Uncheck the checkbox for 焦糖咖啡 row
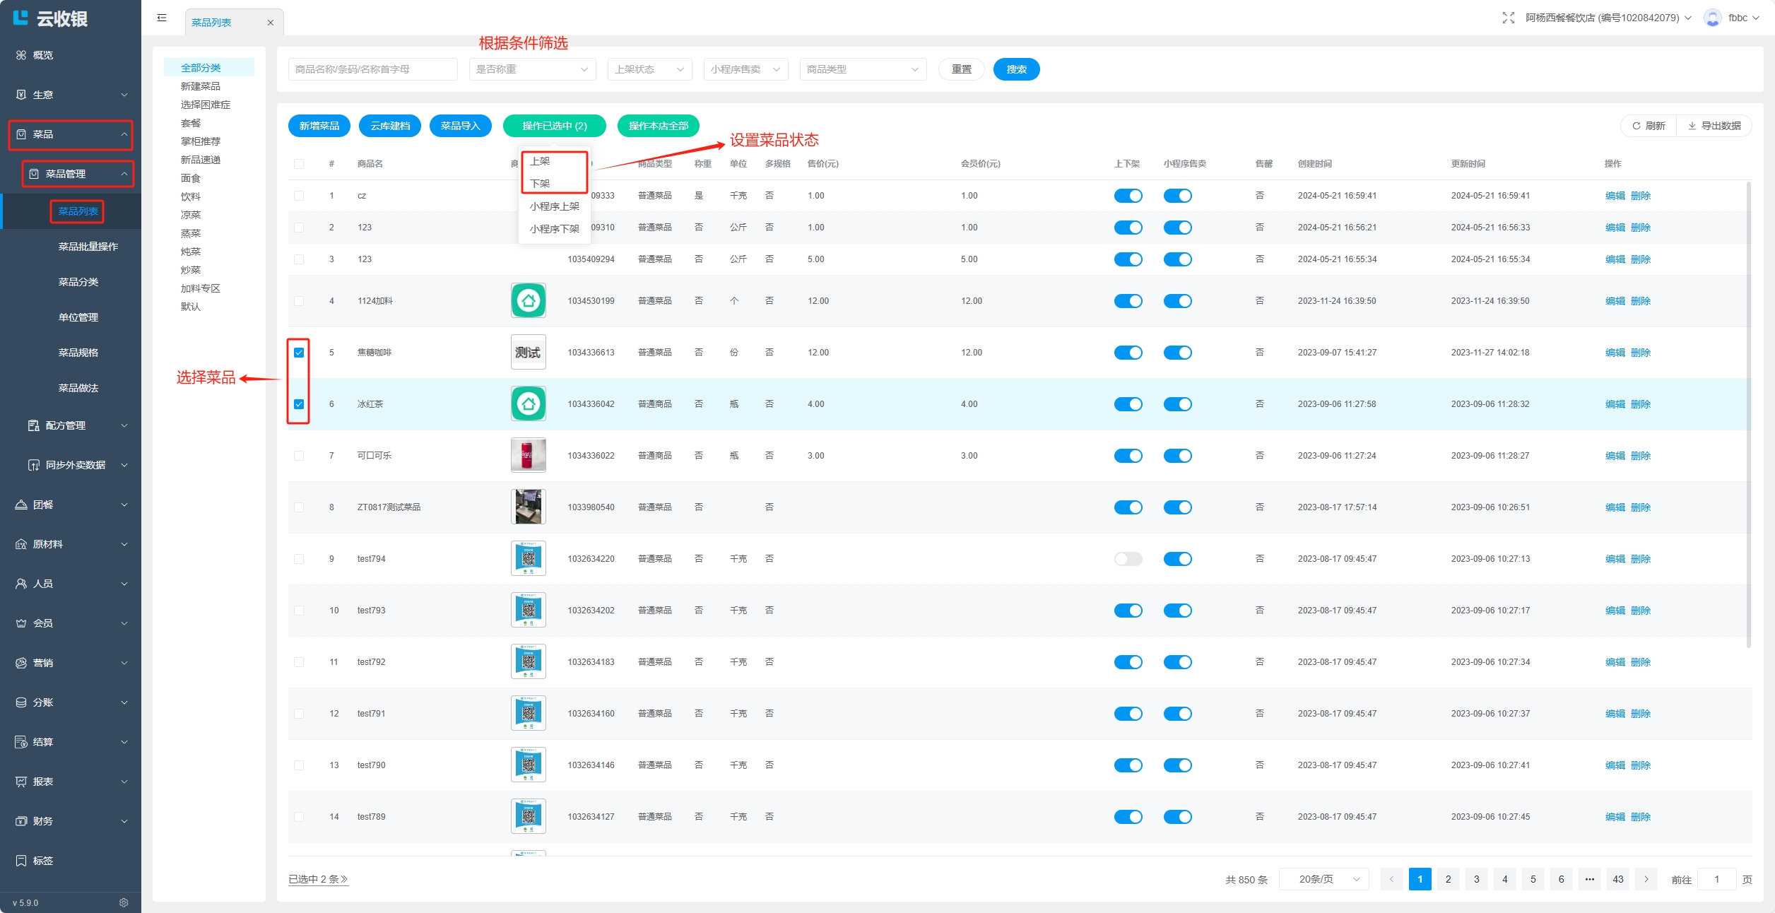1775x913 pixels. [299, 353]
